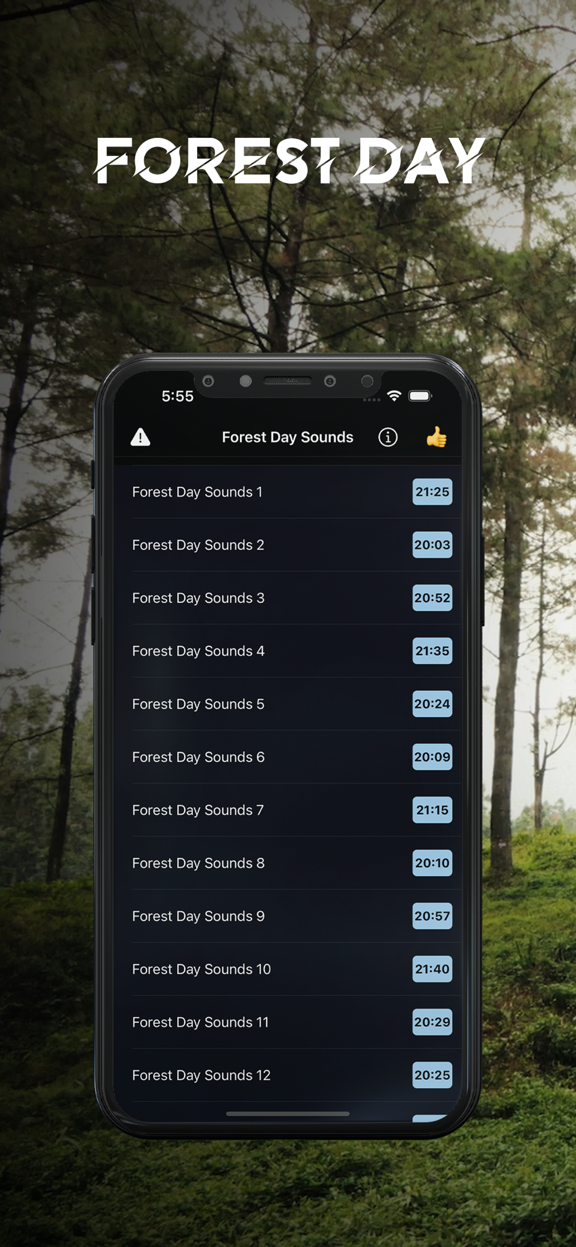Tap the Wi-Fi status icon
576x1247 pixels.
(394, 396)
